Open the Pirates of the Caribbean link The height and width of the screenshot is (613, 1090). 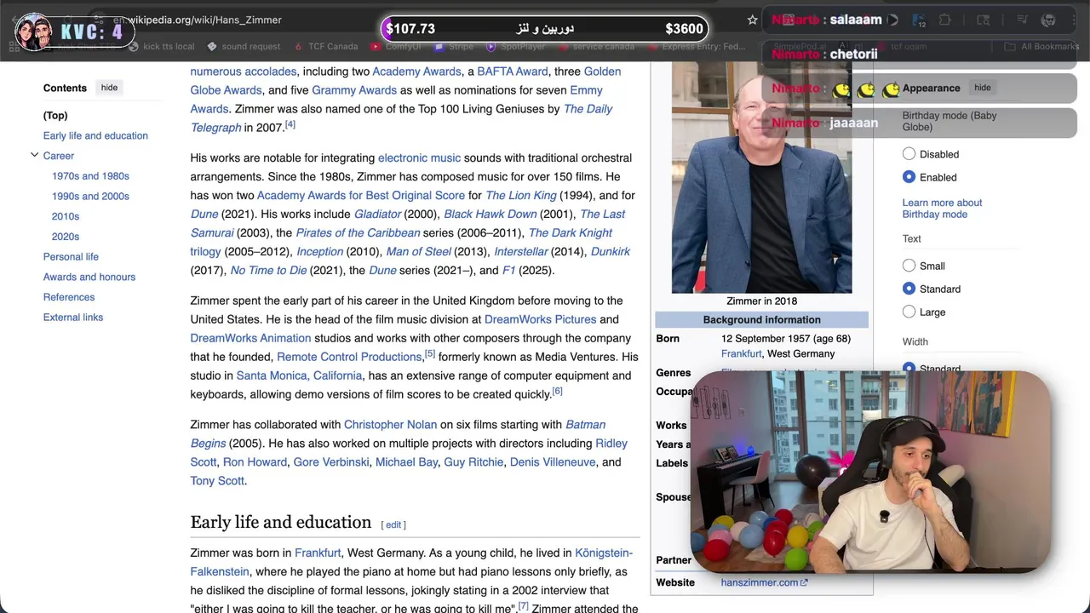tap(358, 233)
